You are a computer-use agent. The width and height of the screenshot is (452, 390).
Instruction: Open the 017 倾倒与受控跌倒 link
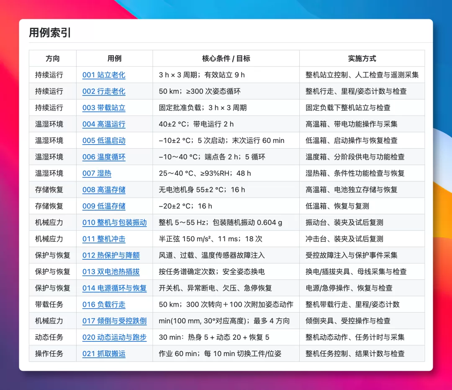click(114, 321)
